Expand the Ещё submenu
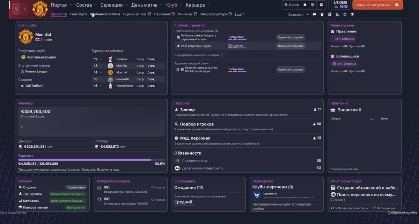 coord(240,14)
